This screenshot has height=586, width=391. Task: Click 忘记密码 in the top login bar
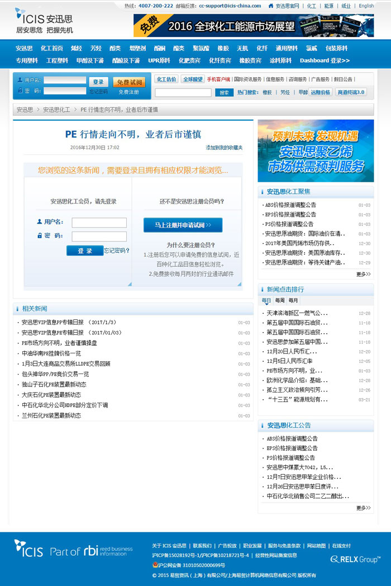point(99,92)
